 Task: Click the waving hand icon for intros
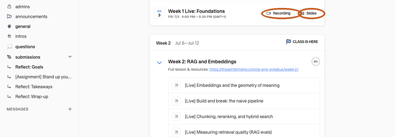[x=10, y=36]
